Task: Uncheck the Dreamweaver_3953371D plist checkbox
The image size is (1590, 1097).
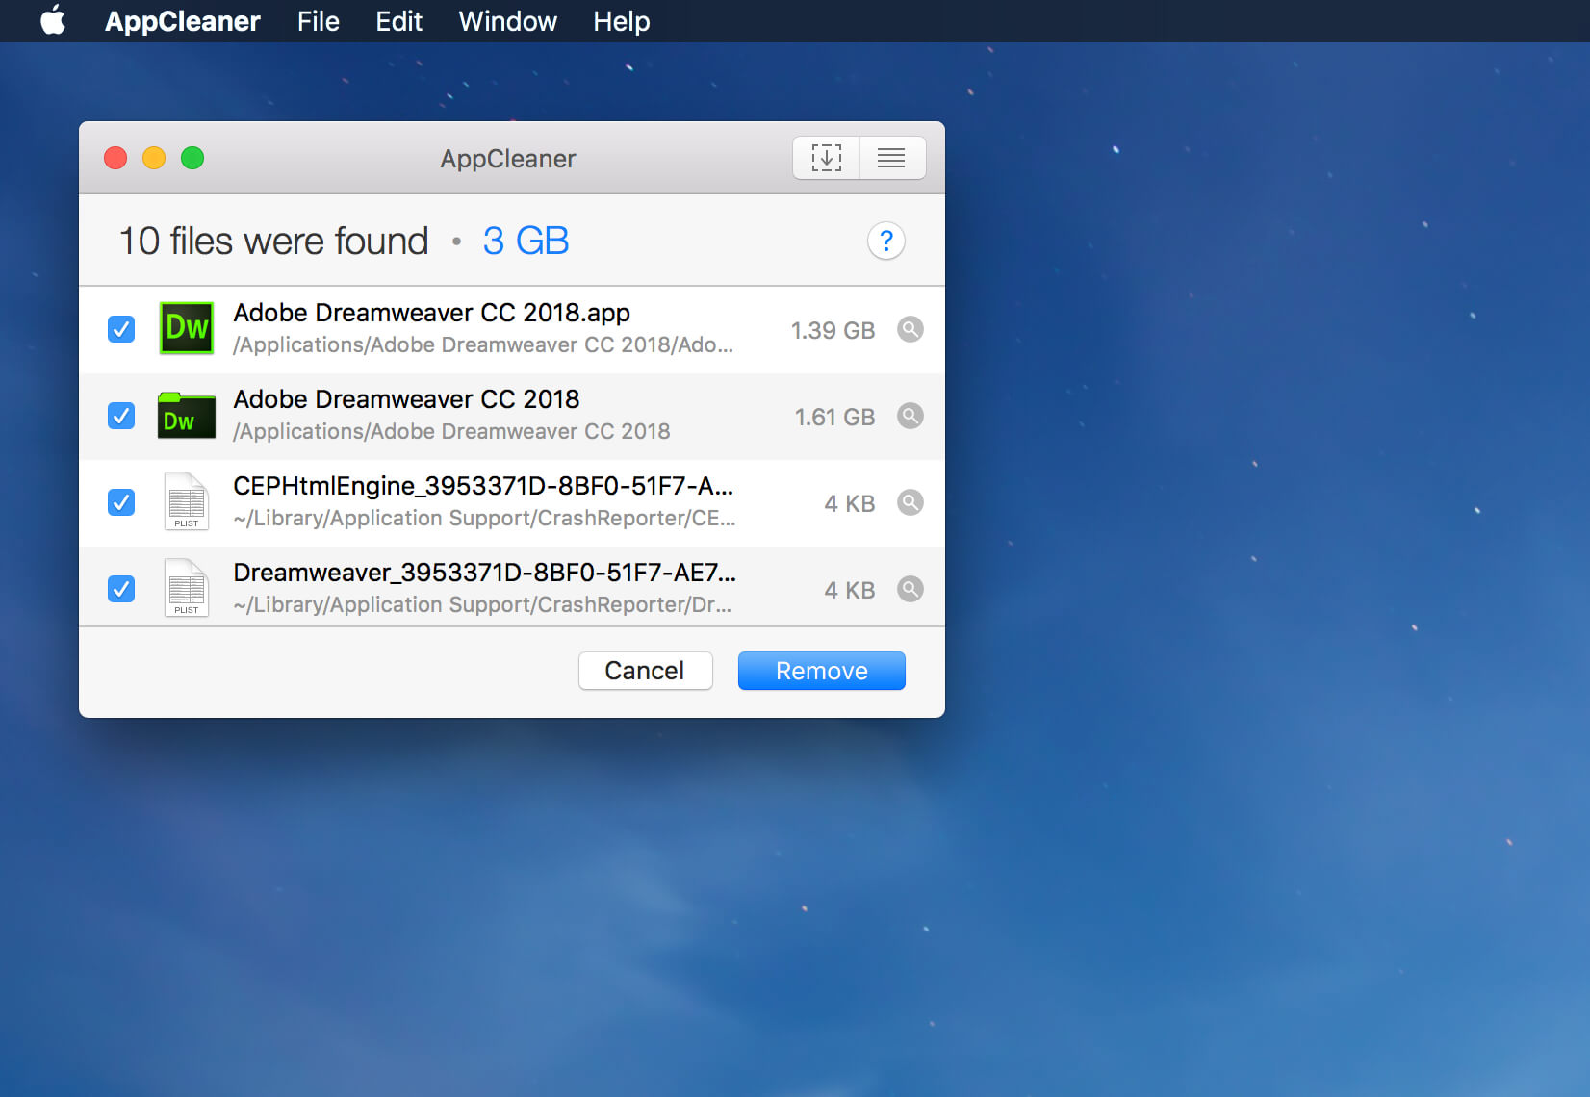Action: pos(121,589)
